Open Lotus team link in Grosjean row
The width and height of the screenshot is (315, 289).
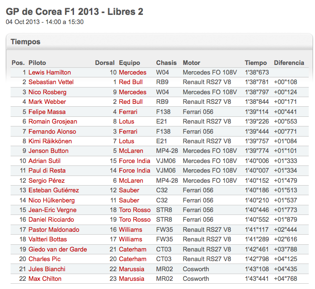point(126,121)
